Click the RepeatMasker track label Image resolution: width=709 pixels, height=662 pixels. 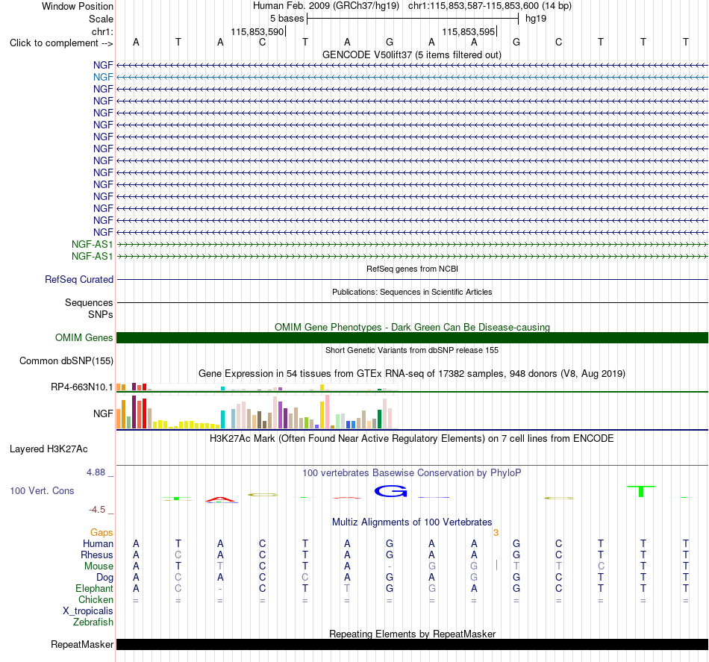point(82,644)
